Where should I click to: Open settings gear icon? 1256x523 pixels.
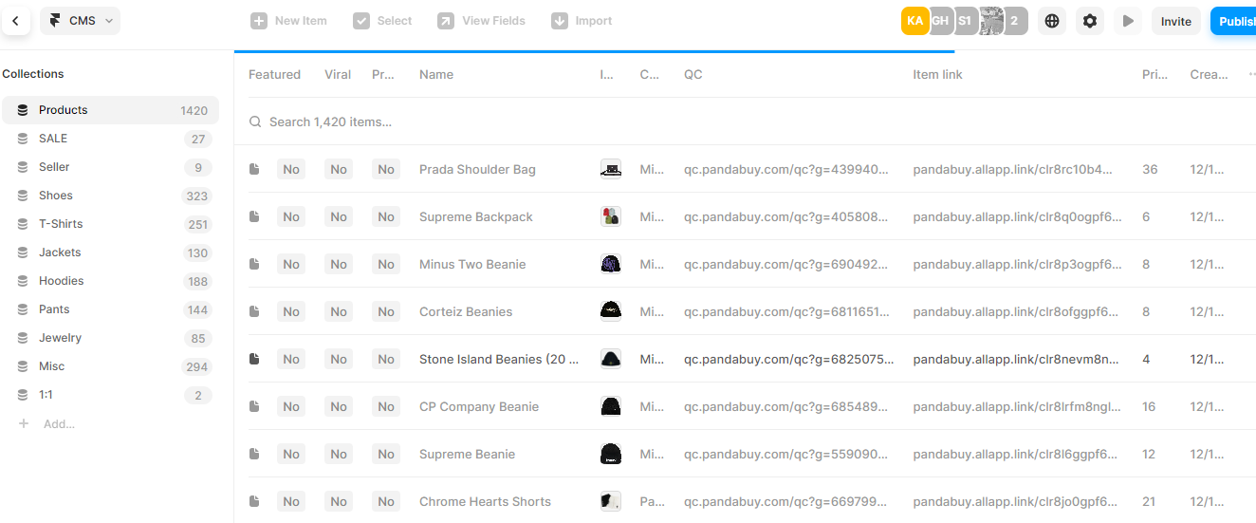pyautogui.click(x=1090, y=21)
